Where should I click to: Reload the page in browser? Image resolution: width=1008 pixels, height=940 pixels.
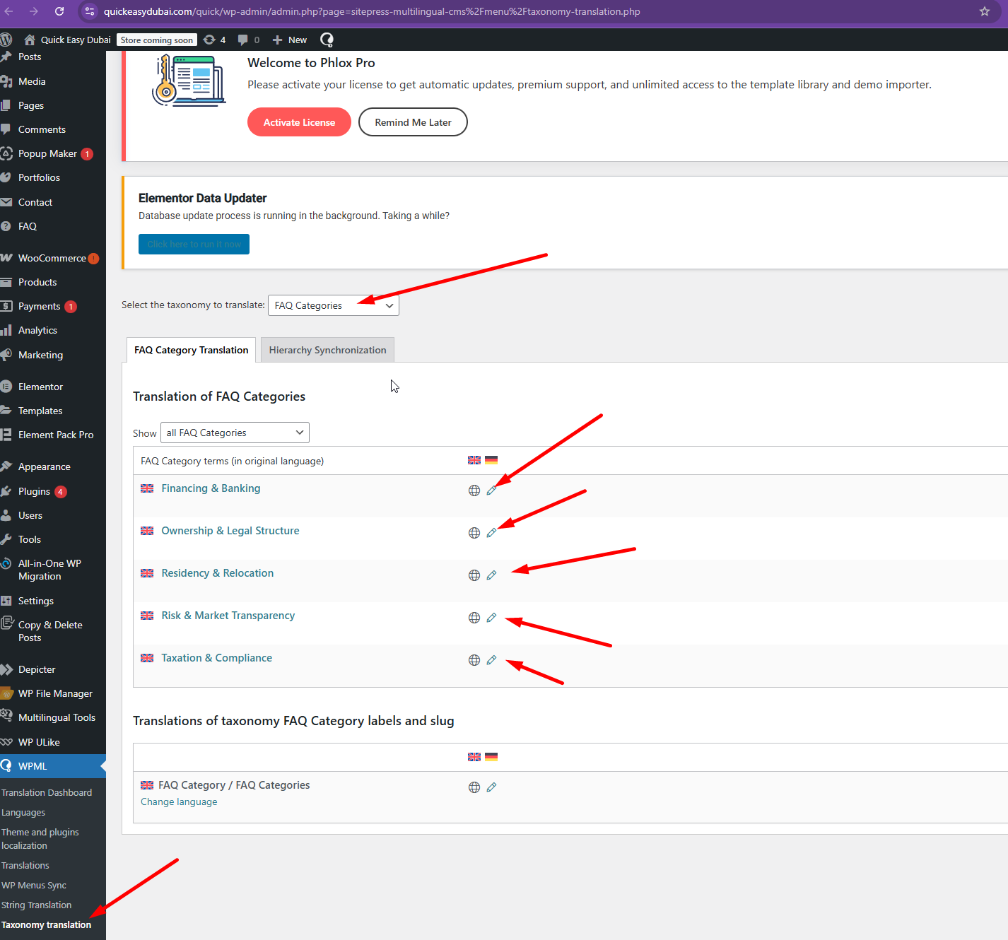pyautogui.click(x=59, y=11)
